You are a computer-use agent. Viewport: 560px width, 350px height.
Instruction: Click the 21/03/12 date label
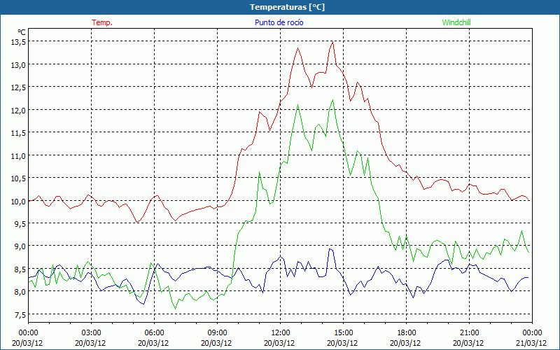[532, 343]
